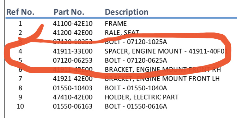This screenshot has height=118, width=237.
Task: Click the Description column header
Action: tap(127, 12)
